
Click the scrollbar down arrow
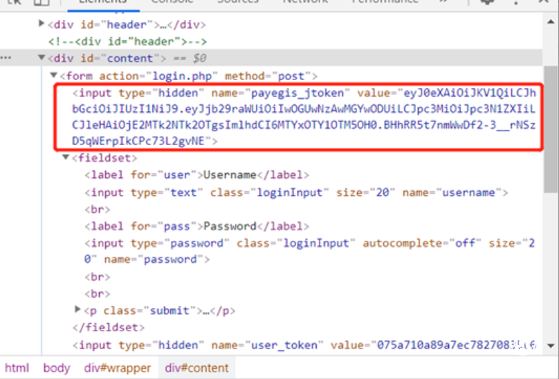[x=551, y=346]
